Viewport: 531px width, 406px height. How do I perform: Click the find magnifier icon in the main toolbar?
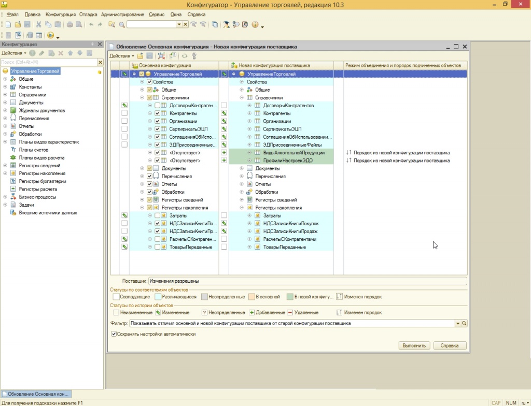pos(121,25)
